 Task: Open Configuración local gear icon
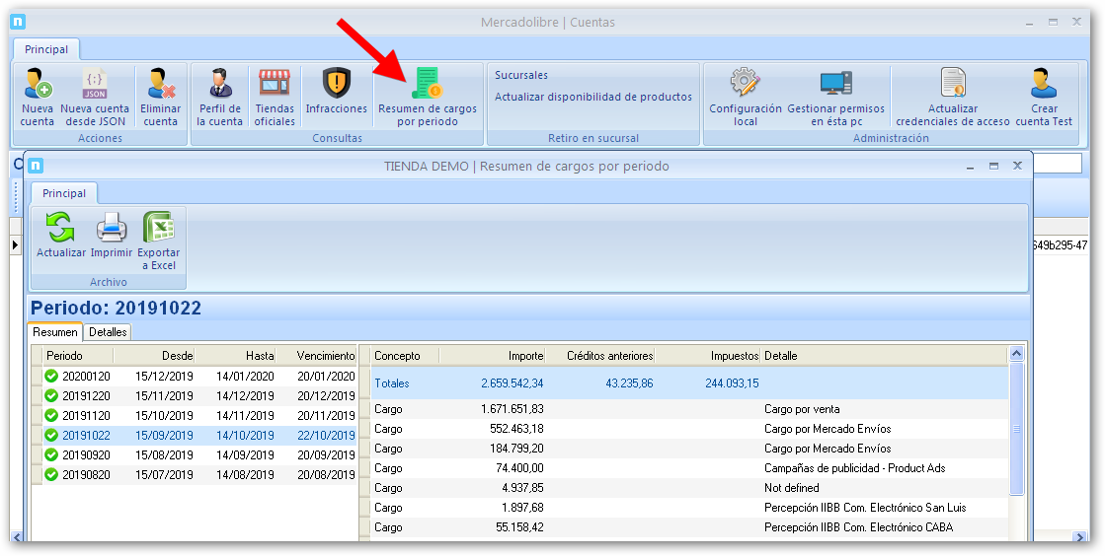pos(746,85)
